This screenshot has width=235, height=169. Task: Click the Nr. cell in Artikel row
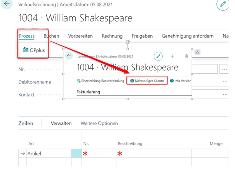click(99, 153)
